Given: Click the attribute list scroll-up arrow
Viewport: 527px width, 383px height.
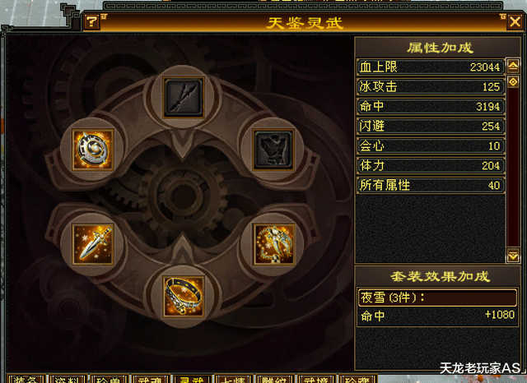Looking at the screenshot, I should tap(513, 66).
